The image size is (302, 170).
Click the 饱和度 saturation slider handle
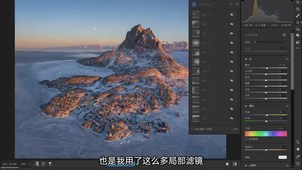click(x=266, y=150)
